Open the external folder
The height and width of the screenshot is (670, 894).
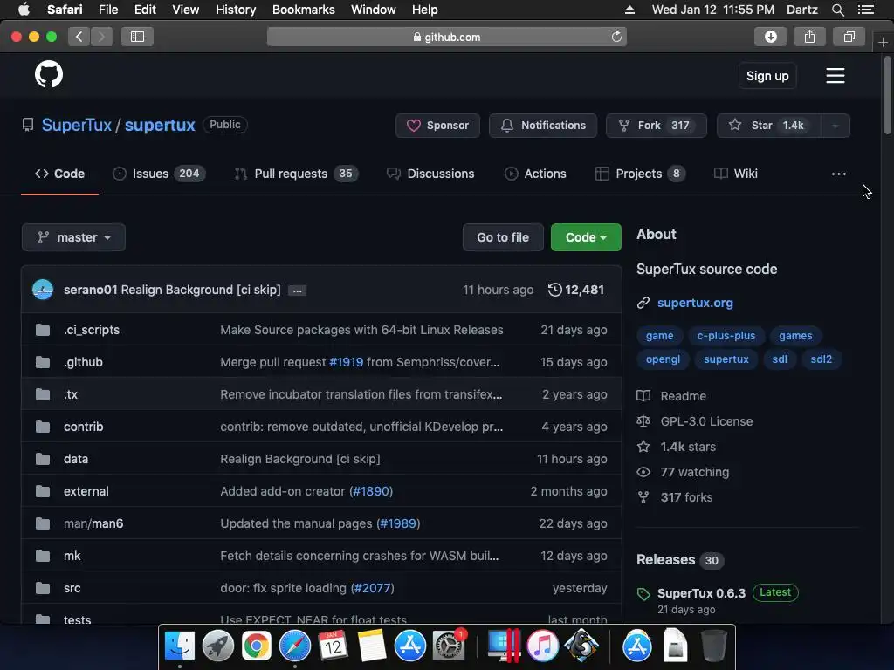click(x=86, y=491)
